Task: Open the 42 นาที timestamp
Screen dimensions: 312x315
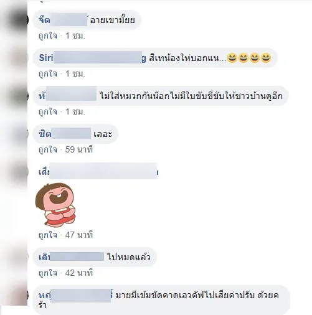Action: click(79, 273)
